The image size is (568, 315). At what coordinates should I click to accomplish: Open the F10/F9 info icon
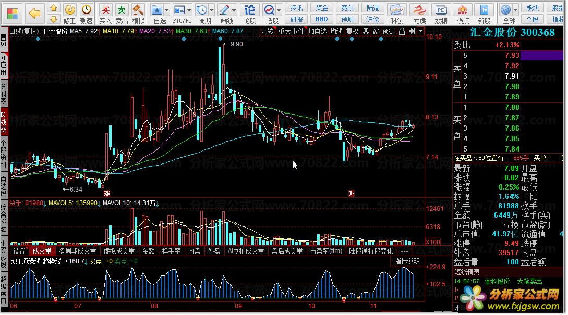(179, 14)
